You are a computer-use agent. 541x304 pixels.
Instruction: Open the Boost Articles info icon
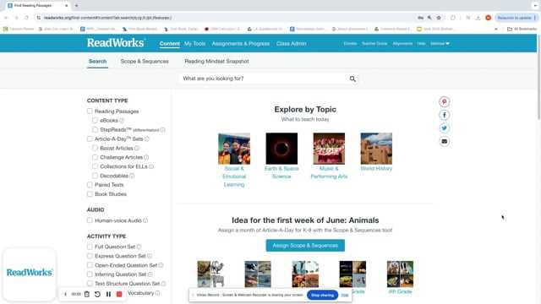click(x=137, y=148)
